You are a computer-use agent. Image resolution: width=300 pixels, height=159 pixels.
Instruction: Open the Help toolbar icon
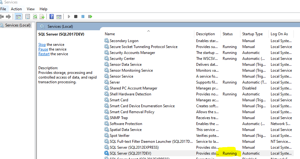pos(51,17)
